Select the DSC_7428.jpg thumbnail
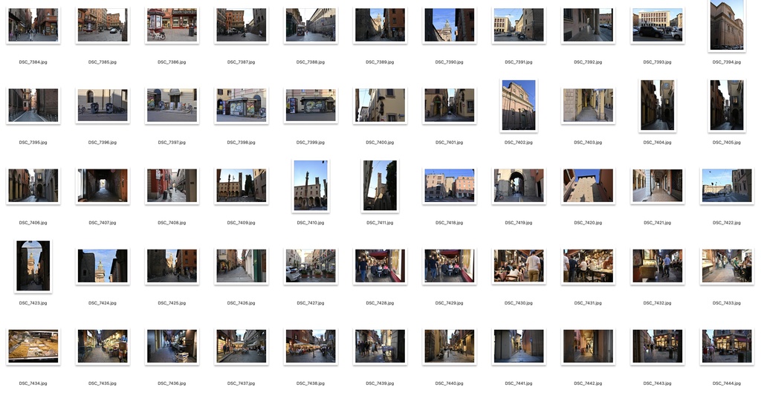The width and height of the screenshot is (761, 393). coord(380,266)
